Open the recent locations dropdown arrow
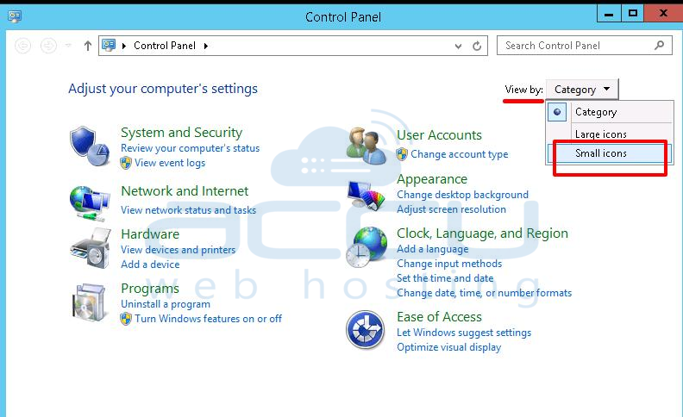This screenshot has height=417, width=683. click(68, 46)
